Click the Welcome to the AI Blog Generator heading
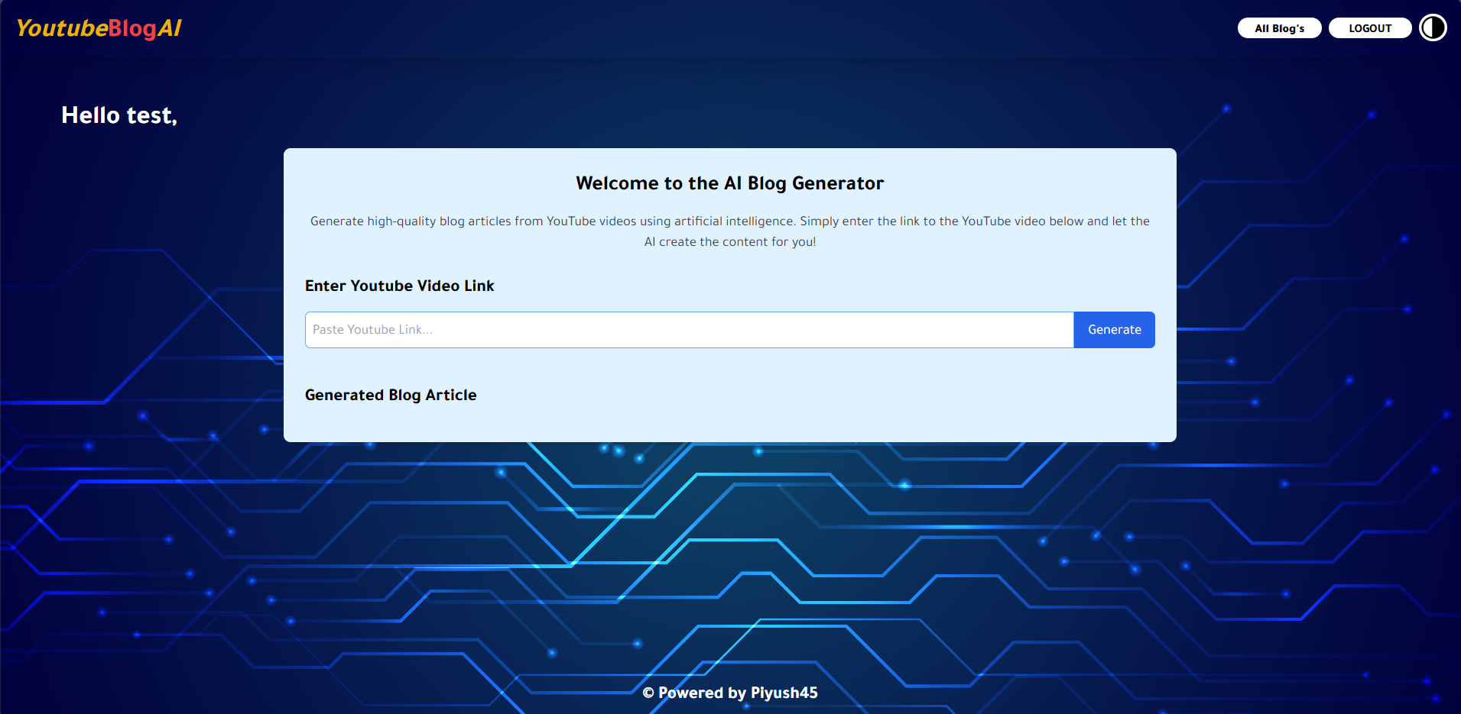 tap(729, 183)
